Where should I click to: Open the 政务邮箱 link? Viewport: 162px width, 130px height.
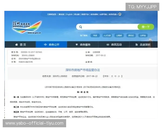94,14
